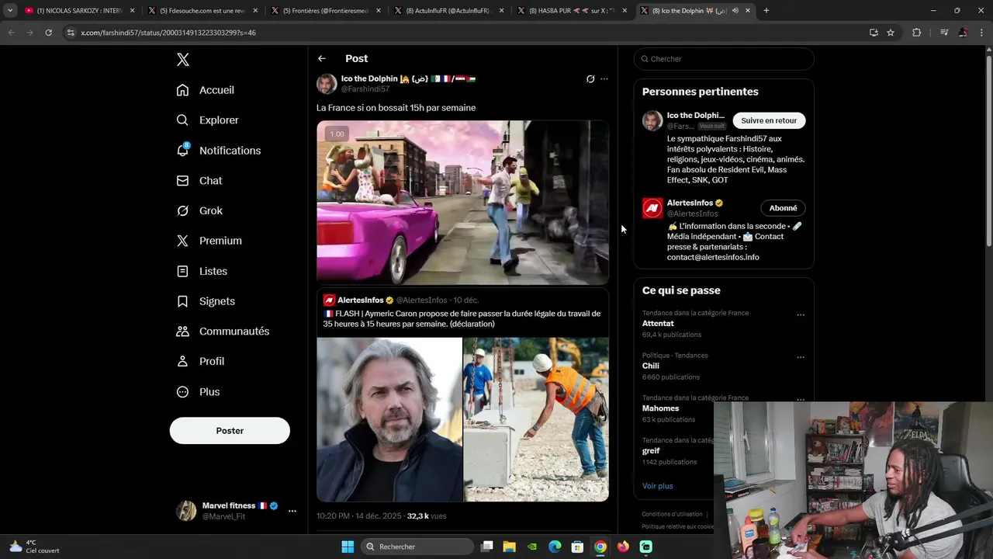993x559 pixels.
Task: Open the post's three-dot more menu
Action: (x=604, y=78)
